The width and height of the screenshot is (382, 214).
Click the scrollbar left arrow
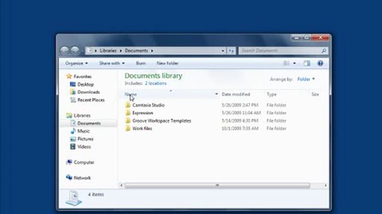121,185
